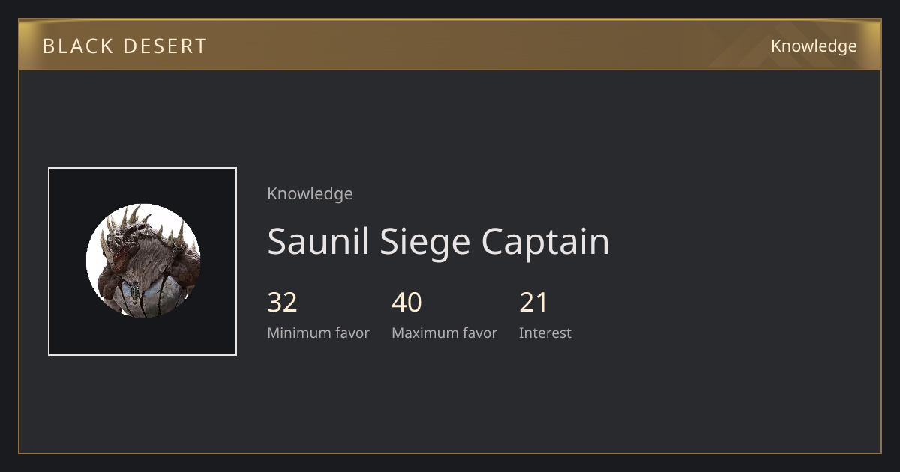
Task: Click the Saunil Siege Captain creature portrait
Action: (x=142, y=261)
